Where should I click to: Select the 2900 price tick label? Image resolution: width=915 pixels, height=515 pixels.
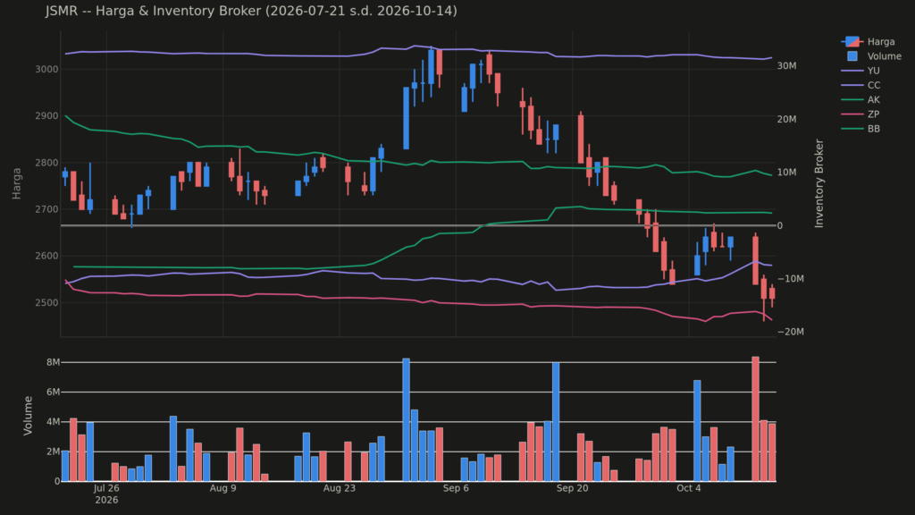tap(46, 115)
